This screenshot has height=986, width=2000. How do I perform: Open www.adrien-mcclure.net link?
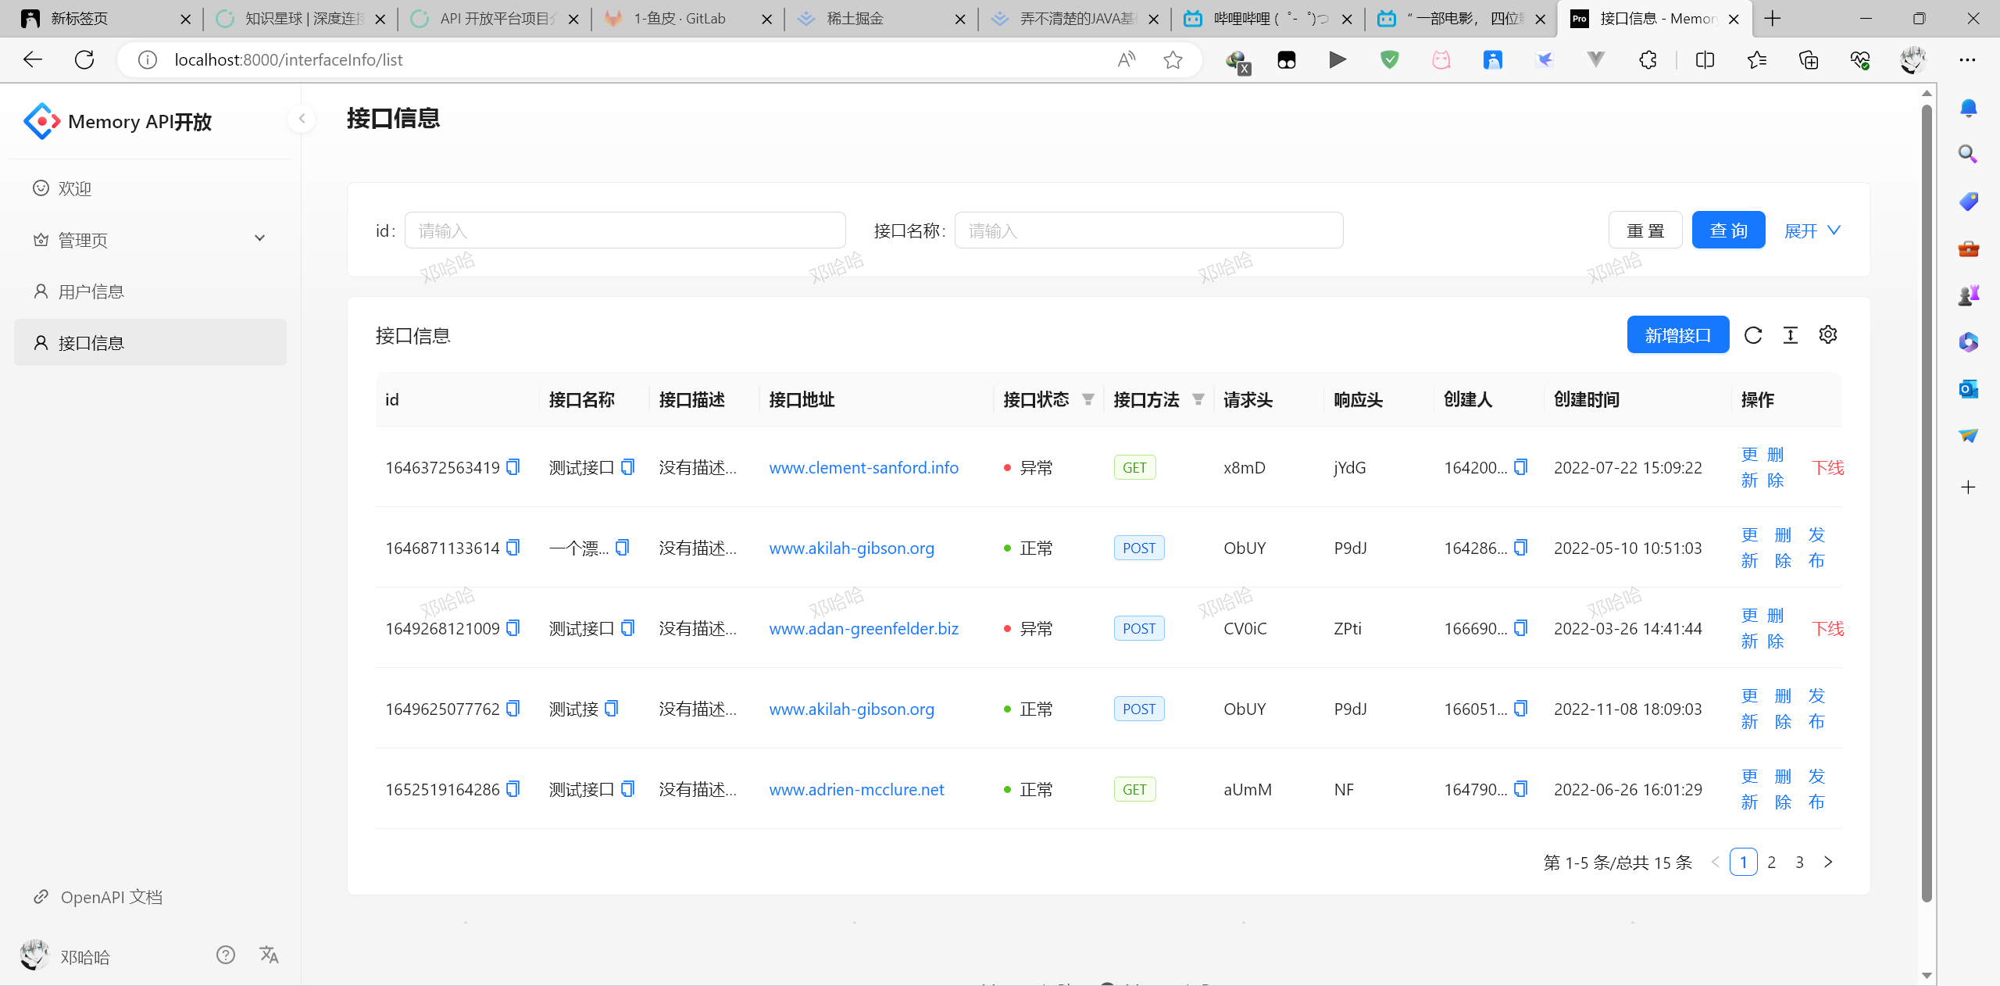tap(856, 789)
